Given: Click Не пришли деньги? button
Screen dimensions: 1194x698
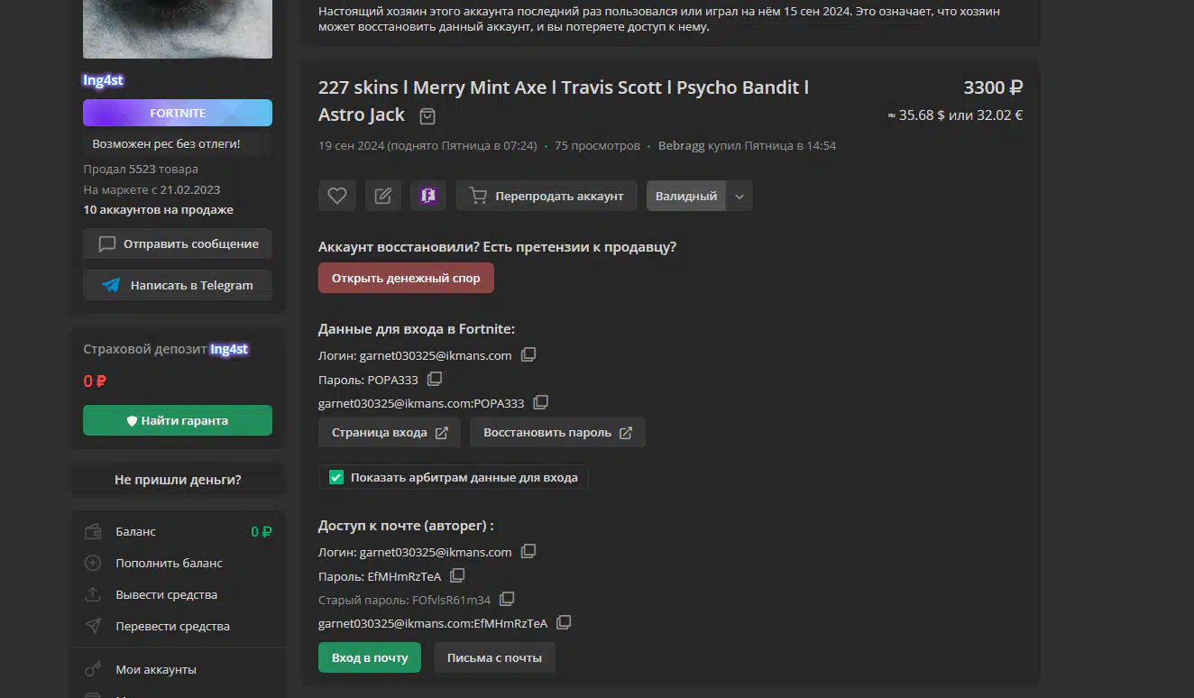Looking at the screenshot, I should (178, 480).
